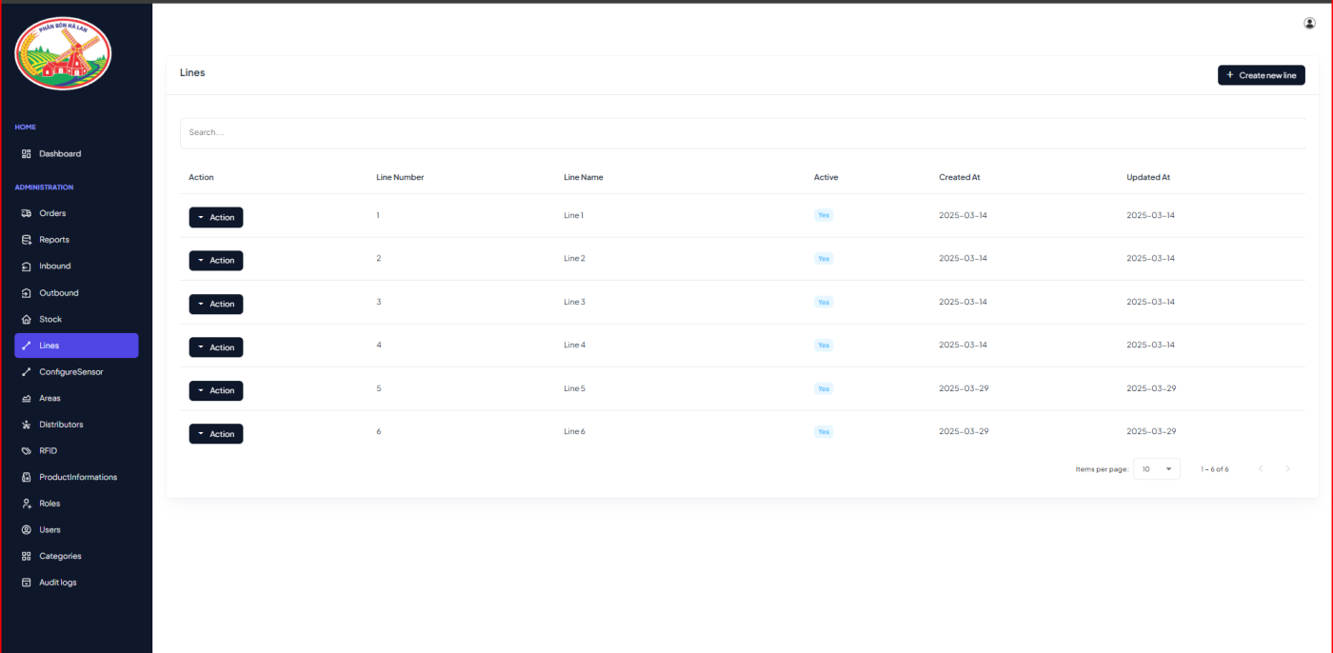Click the RFID tag icon
The width and height of the screenshot is (1333, 653).
[27, 451]
